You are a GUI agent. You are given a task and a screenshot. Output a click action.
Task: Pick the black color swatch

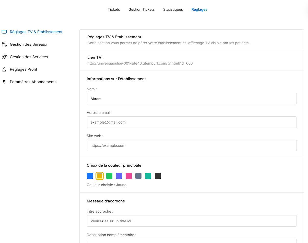158,176
